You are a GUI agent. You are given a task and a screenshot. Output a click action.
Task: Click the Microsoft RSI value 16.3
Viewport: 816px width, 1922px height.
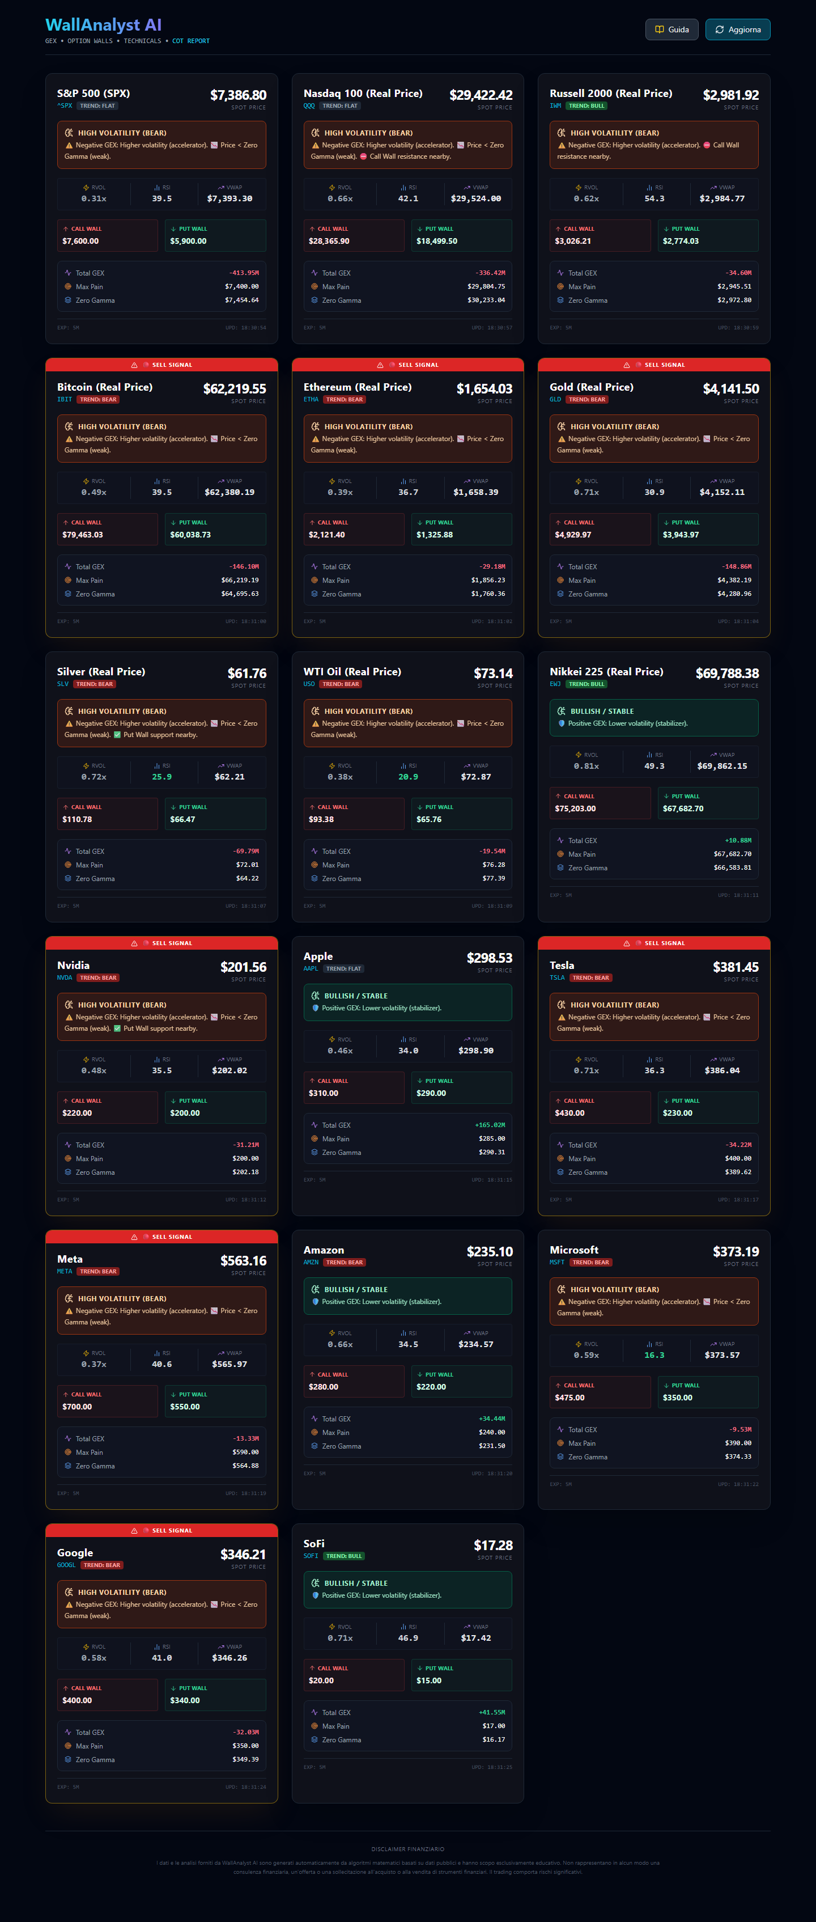pyautogui.click(x=654, y=1355)
